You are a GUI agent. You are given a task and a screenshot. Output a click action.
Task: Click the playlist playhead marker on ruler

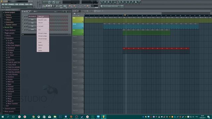(125, 15)
